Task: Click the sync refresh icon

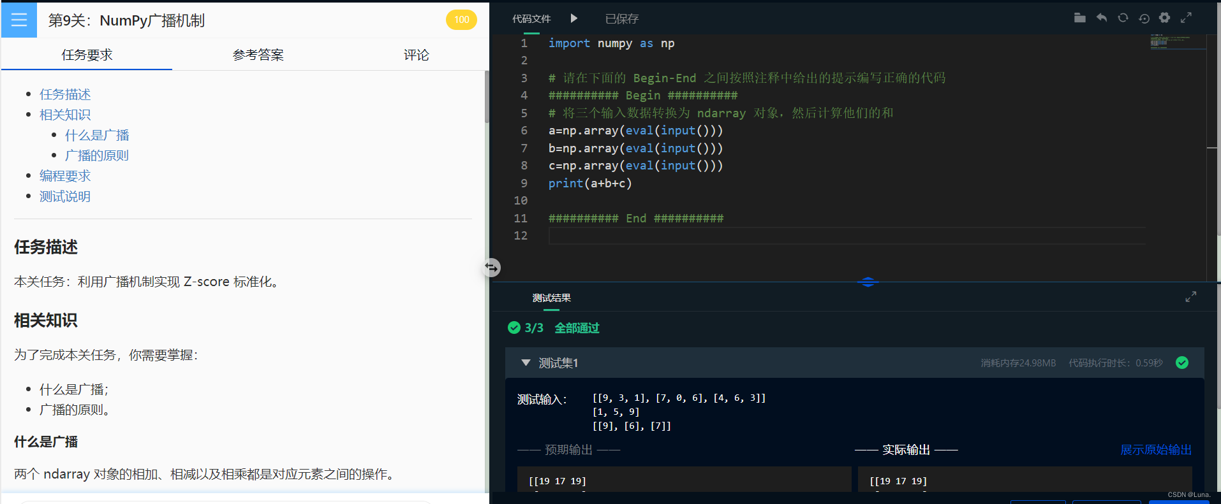Action: (1123, 18)
